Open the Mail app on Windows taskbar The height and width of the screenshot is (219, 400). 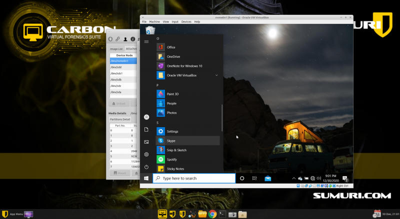click(x=267, y=178)
